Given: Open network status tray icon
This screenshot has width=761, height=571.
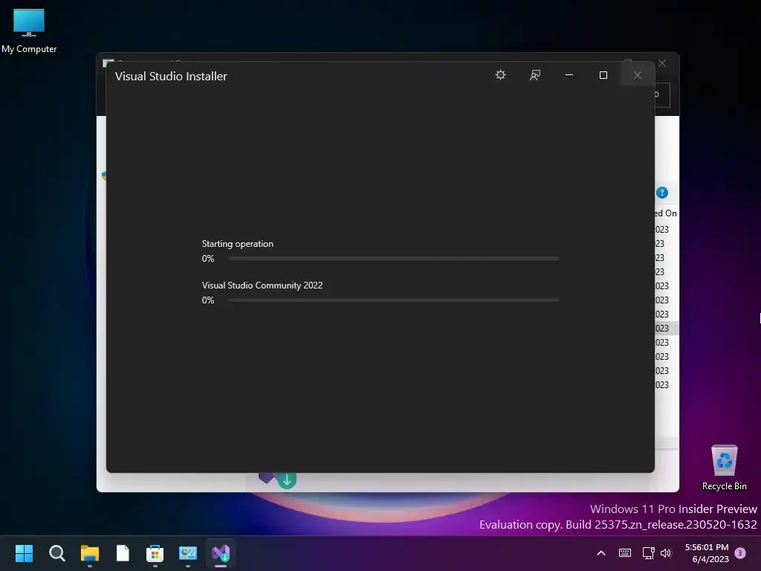Looking at the screenshot, I should coord(648,553).
